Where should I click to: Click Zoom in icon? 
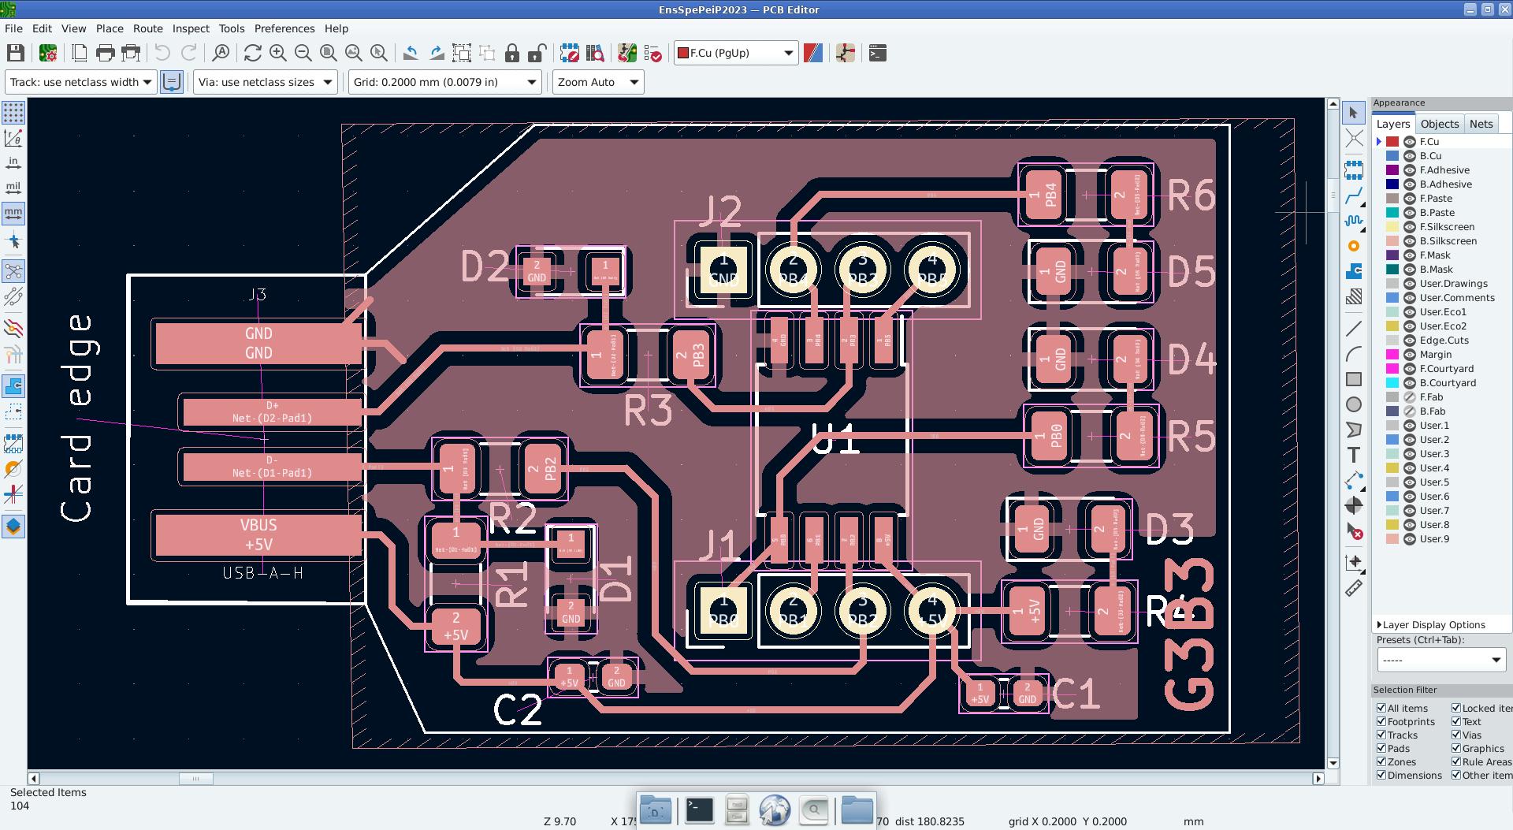coord(278,53)
